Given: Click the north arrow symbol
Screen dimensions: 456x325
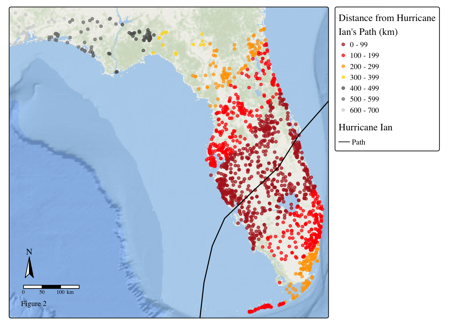Looking at the screenshot, I should tap(29, 267).
